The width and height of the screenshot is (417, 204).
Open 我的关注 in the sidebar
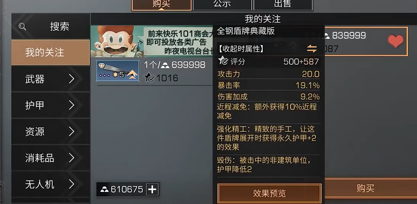tap(51, 53)
